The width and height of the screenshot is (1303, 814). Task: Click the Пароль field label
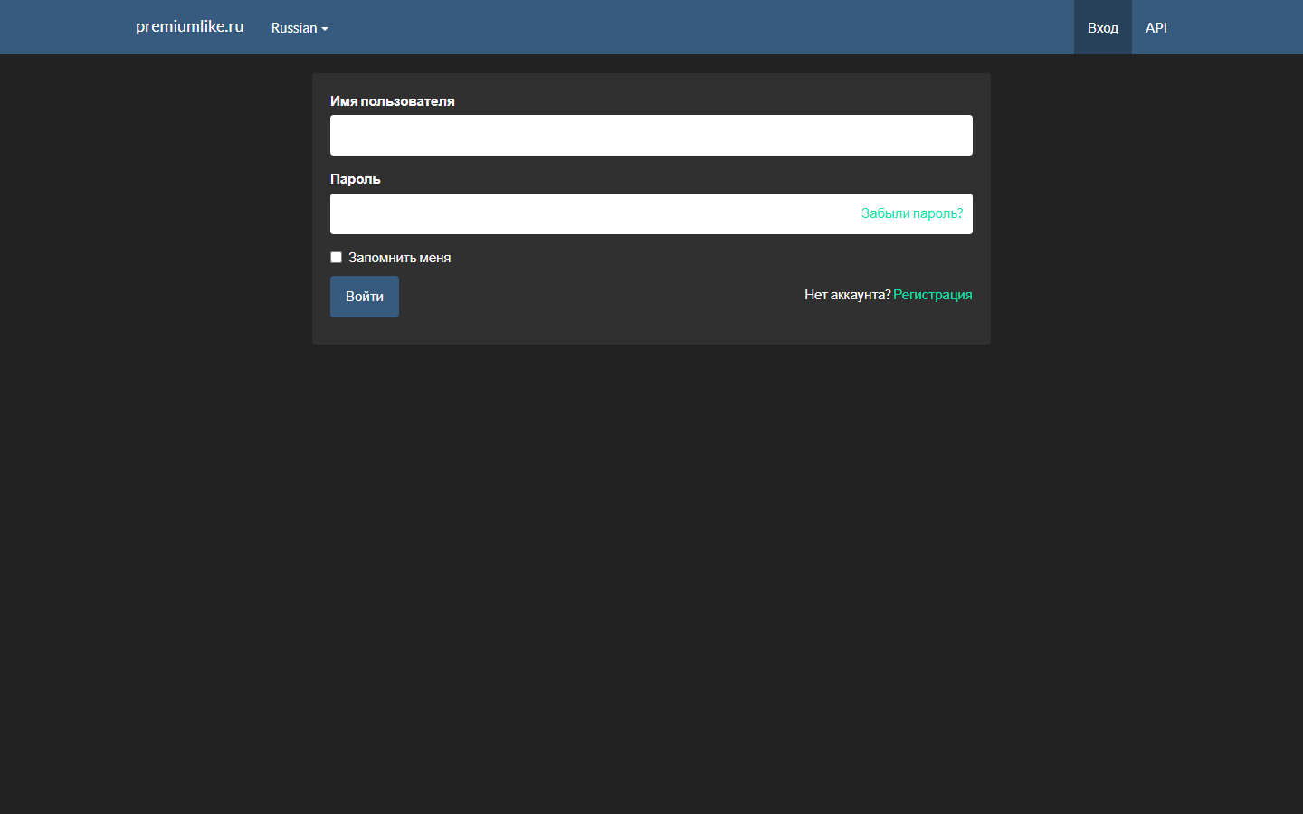[x=355, y=179]
